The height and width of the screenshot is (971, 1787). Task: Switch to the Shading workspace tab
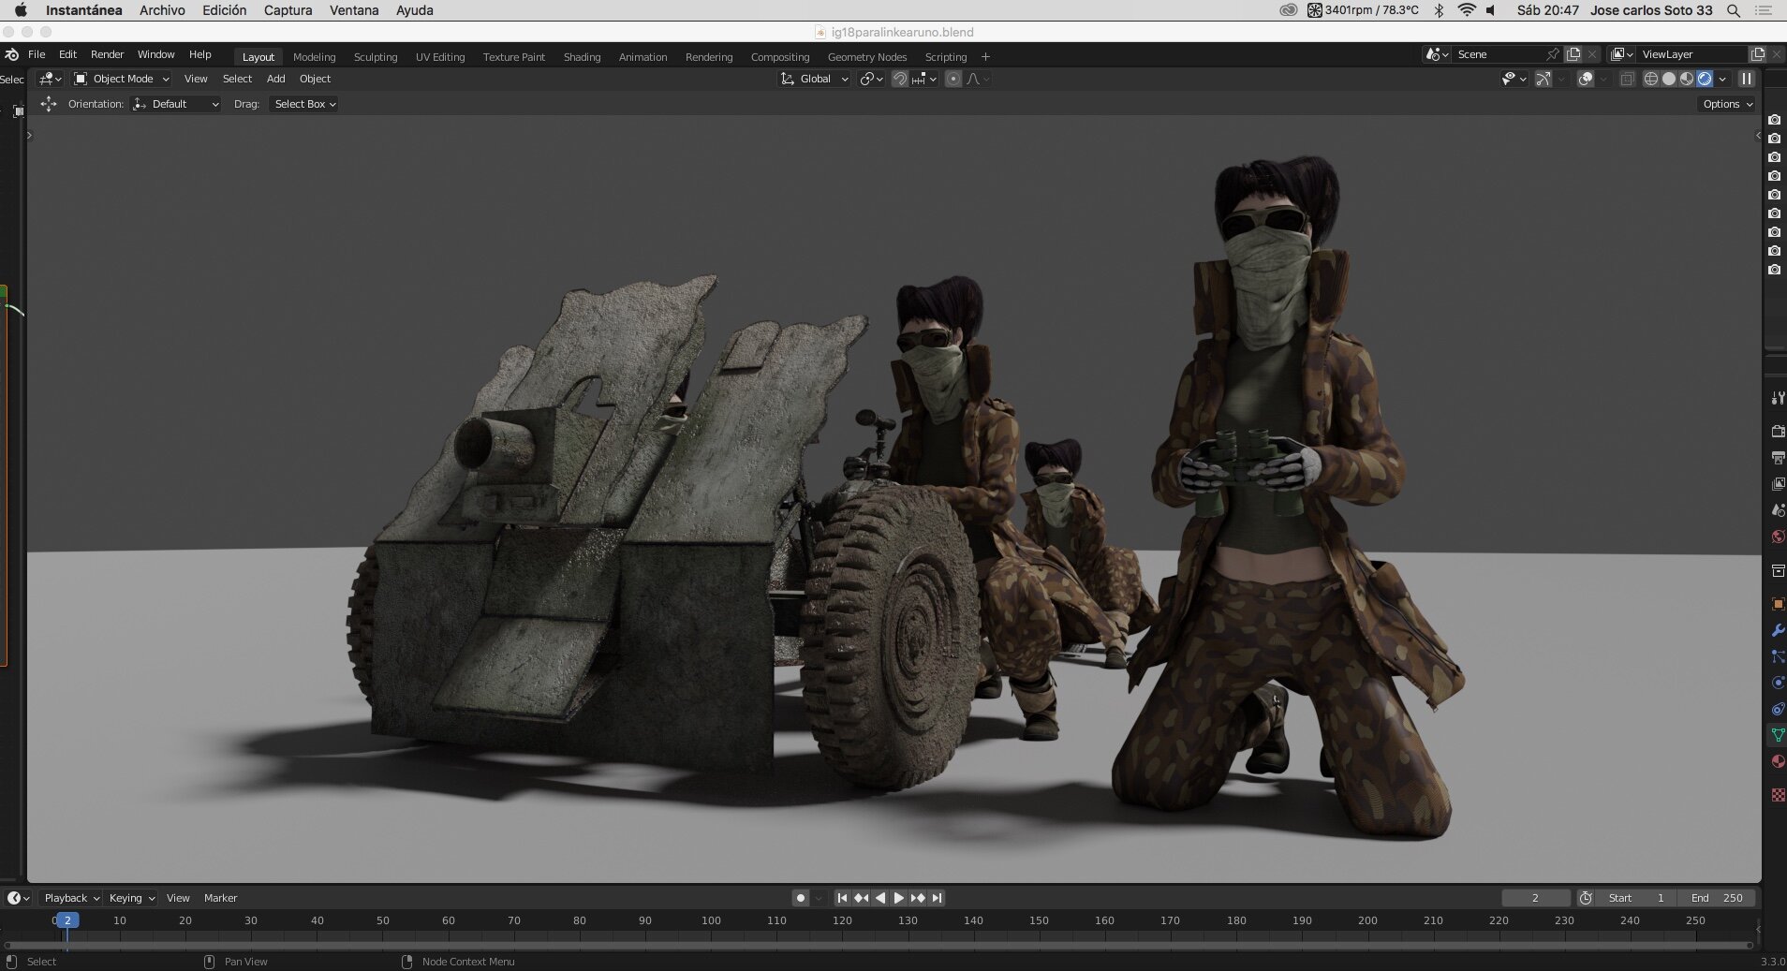pyautogui.click(x=582, y=57)
